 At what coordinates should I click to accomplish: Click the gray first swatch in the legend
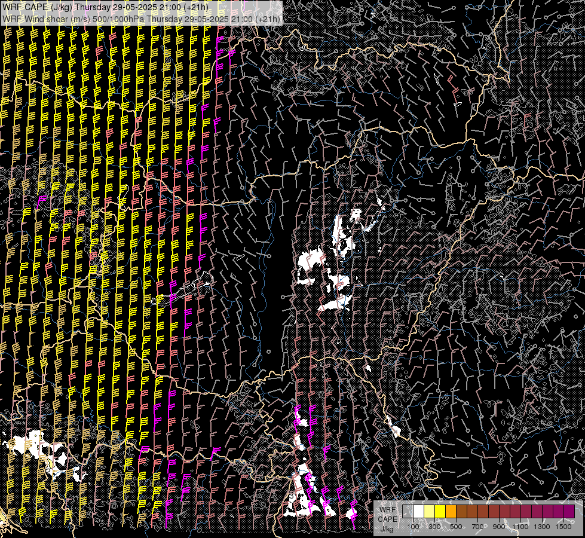[408, 511]
